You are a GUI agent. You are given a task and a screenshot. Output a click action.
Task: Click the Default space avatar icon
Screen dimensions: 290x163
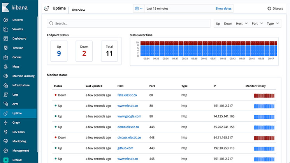(6, 160)
